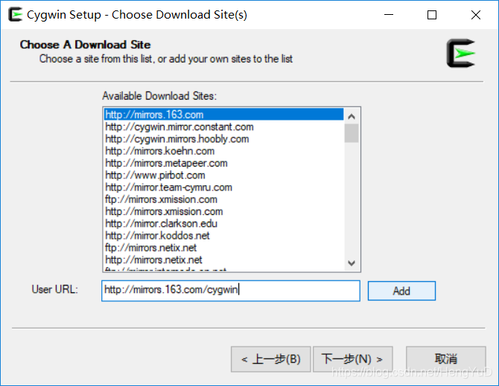Select http://mirrors.netix.net site
499x386 pixels.
coord(223,260)
